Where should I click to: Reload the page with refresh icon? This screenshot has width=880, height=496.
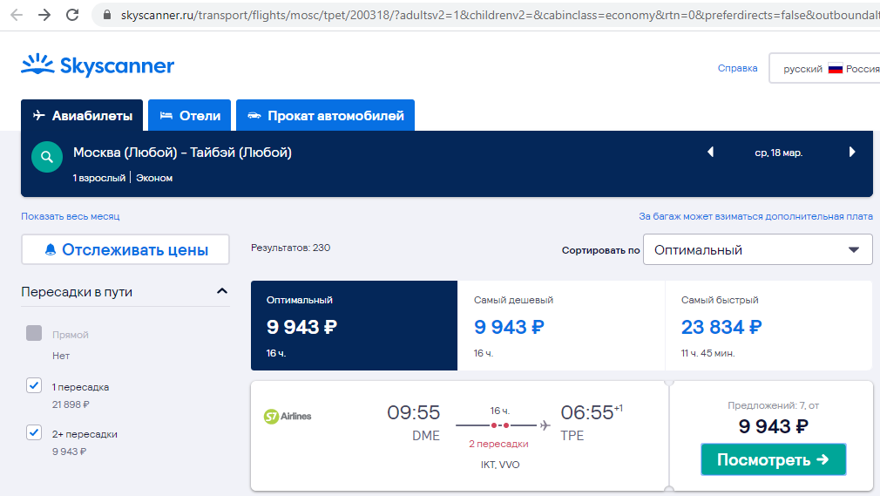coord(72,15)
